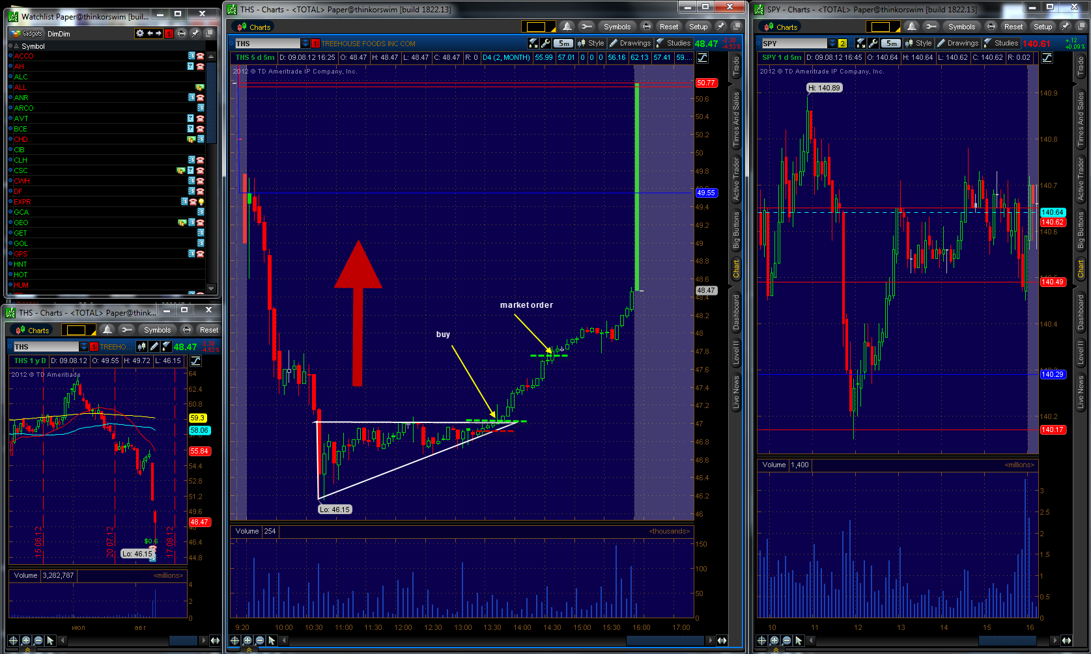Open Level II side tab in THS
Image resolution: width=1091 pixels, height=654 pixels.
click(x=736, y=352)
